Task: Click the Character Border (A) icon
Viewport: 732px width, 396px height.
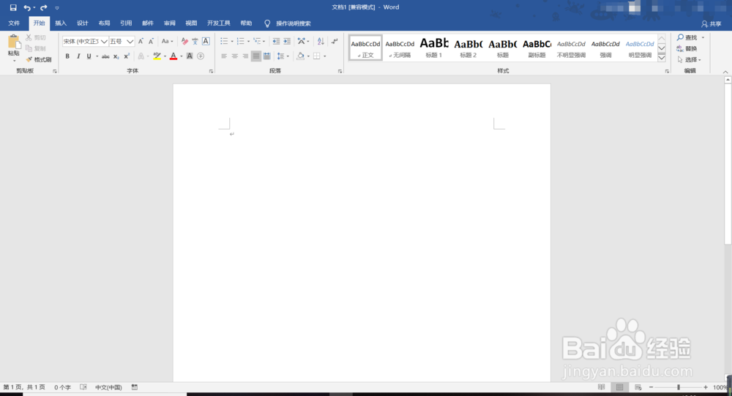Action: (206, 42)
